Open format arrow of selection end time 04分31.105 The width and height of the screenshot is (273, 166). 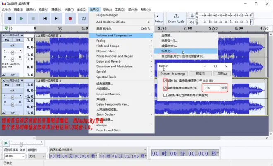tap(146, 156)
